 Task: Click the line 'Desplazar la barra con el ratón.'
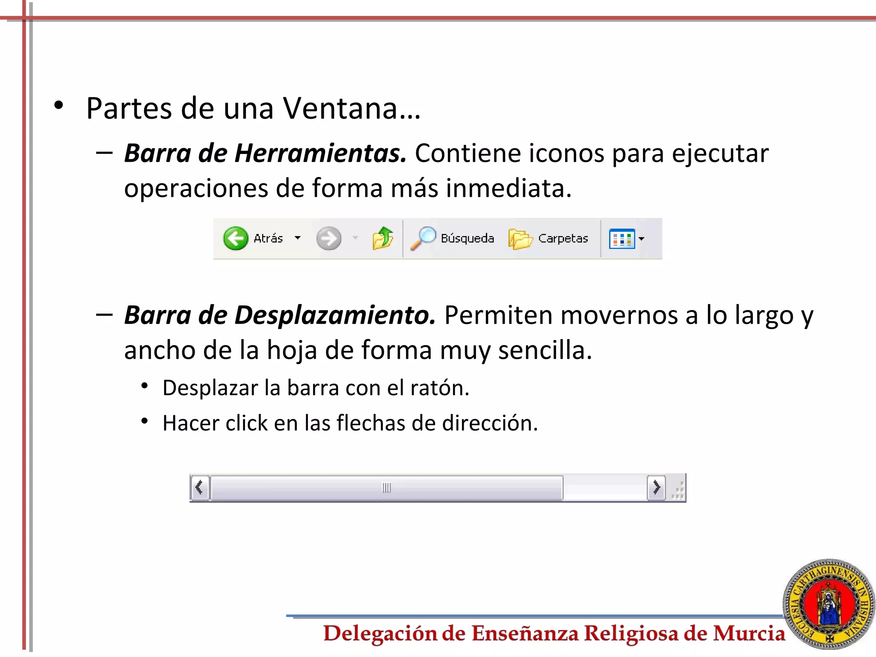[x=316, y=388]
